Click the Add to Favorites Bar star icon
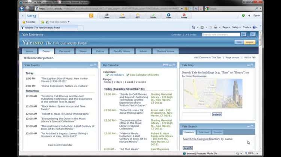 click(x=42, y=22)
